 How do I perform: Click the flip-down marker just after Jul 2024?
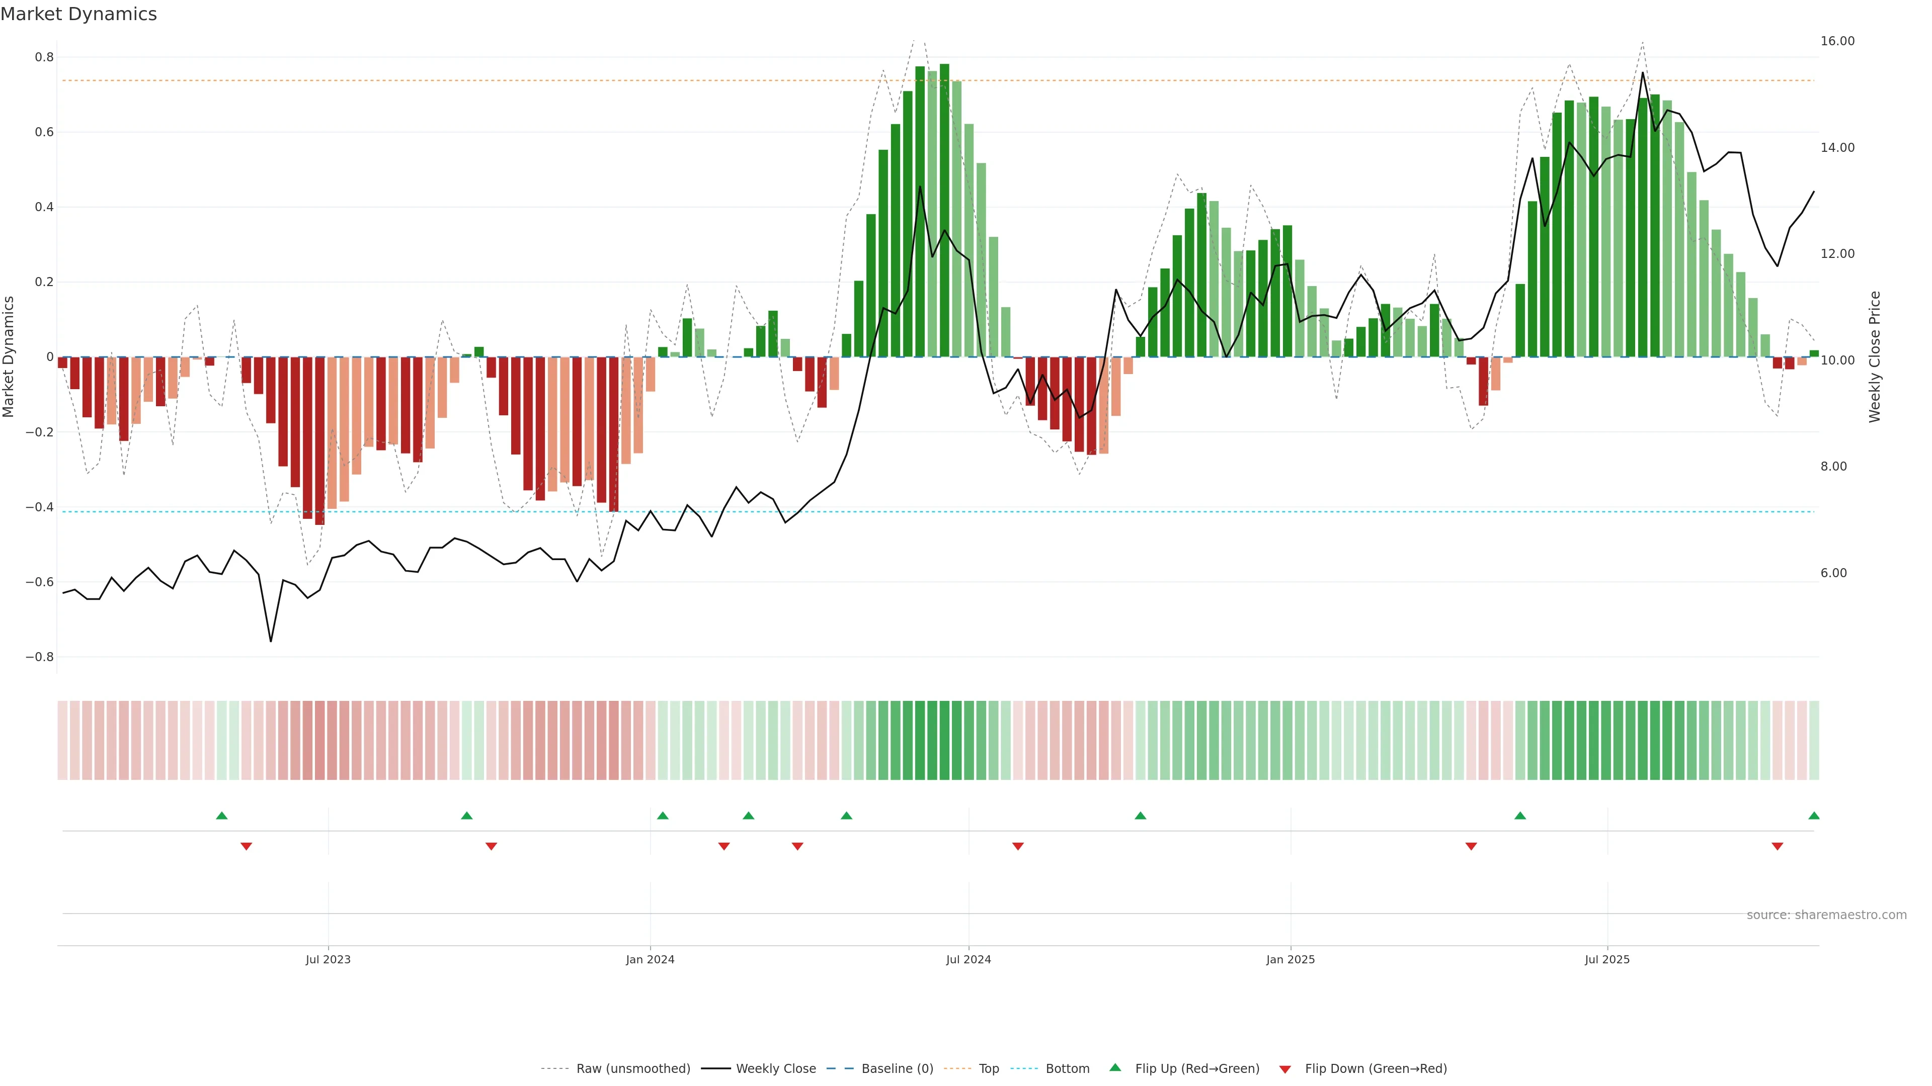coord(1018,846)
